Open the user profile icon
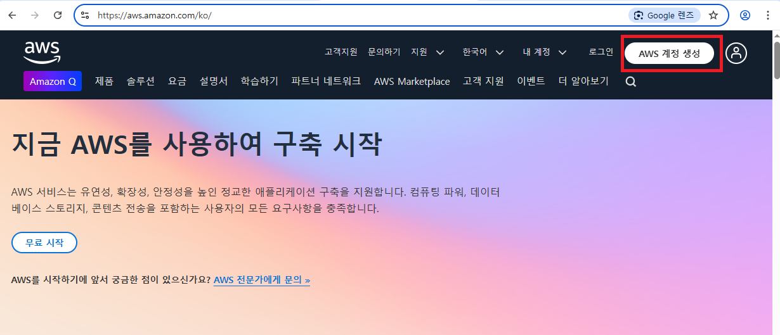780x335 pixels. pyautogui.click(x=736, y=53)
